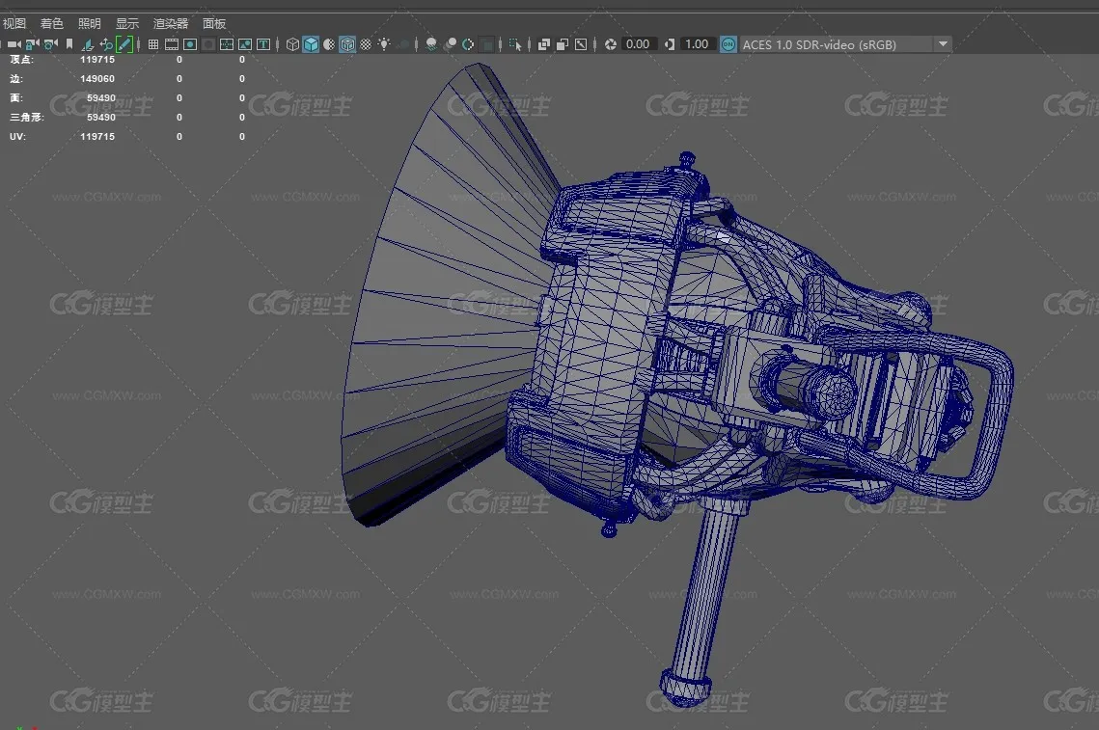Edit the exposure value 0.00

(x=639, y=44)
